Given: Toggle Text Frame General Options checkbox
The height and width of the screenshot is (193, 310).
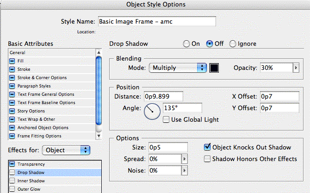Looking at the screenshot, I should [12, 94].
